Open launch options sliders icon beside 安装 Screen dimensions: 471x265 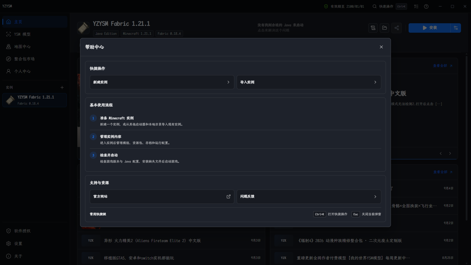[456, 28]
